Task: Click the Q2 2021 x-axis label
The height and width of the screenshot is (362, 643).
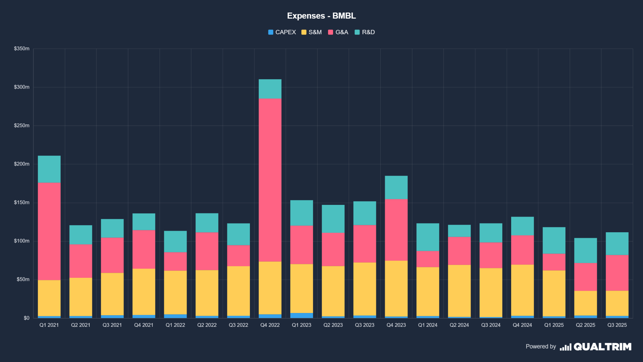Action: [80, 325]
